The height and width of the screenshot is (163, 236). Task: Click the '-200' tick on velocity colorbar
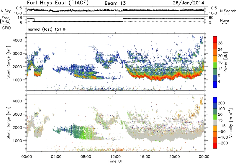pos(222,143)
